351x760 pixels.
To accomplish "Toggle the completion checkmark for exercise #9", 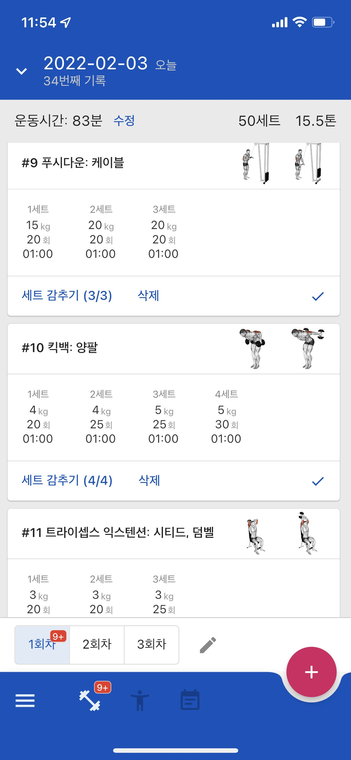I will click(x=318, y=296).
